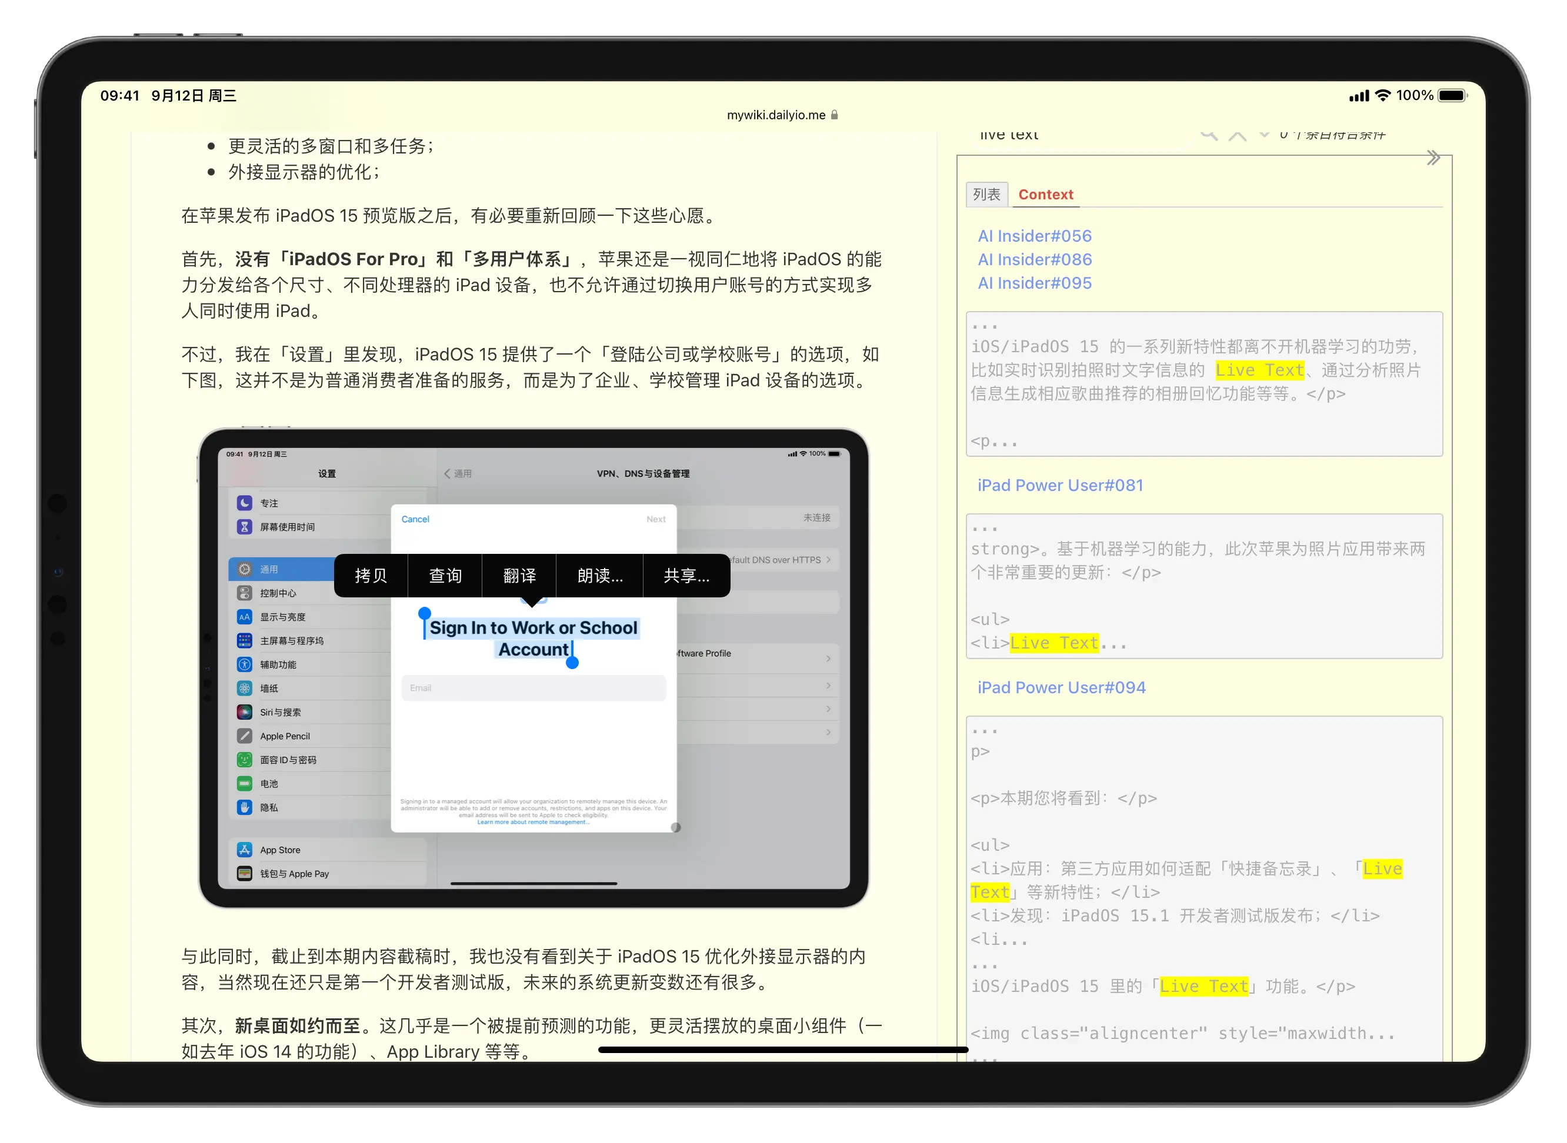Tap the 专注 moon icon in embedded Settings screenshot
The image size is (1567, 1143).
[x=244, y=503]
